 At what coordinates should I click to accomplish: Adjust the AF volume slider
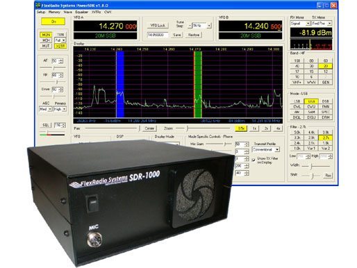click(53, 67)
